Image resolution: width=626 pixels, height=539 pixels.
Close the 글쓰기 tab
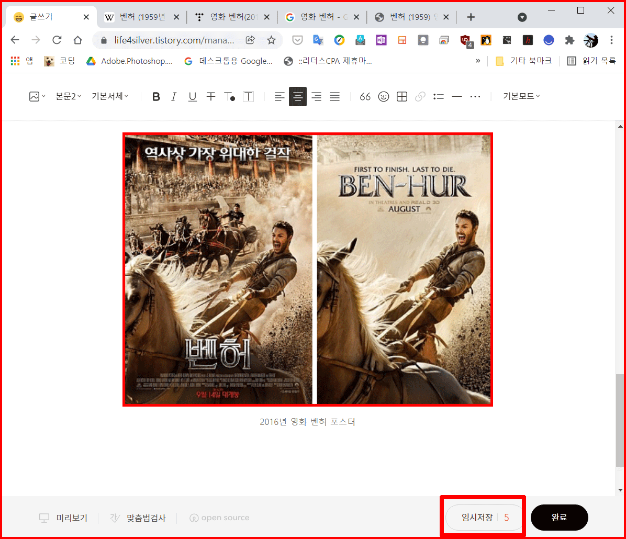click(86, 17)
